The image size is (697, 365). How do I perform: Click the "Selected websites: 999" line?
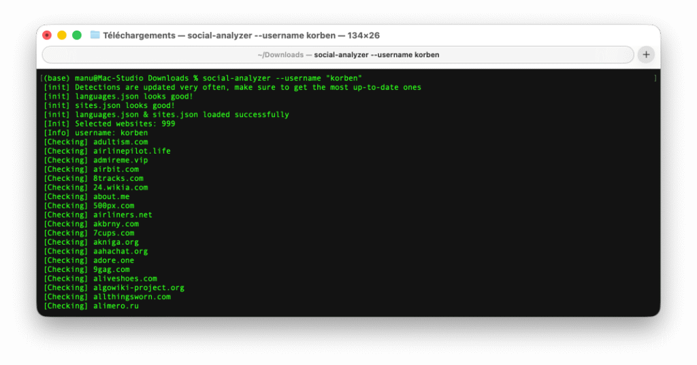[109, 124]
